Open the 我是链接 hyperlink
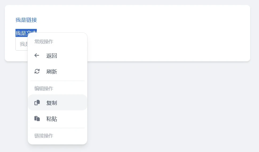The height and width of the screenshot is (152, 259). click(x=26, y=20)
